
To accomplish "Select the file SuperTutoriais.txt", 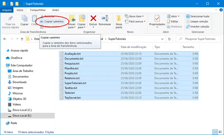I will point(129,83).
